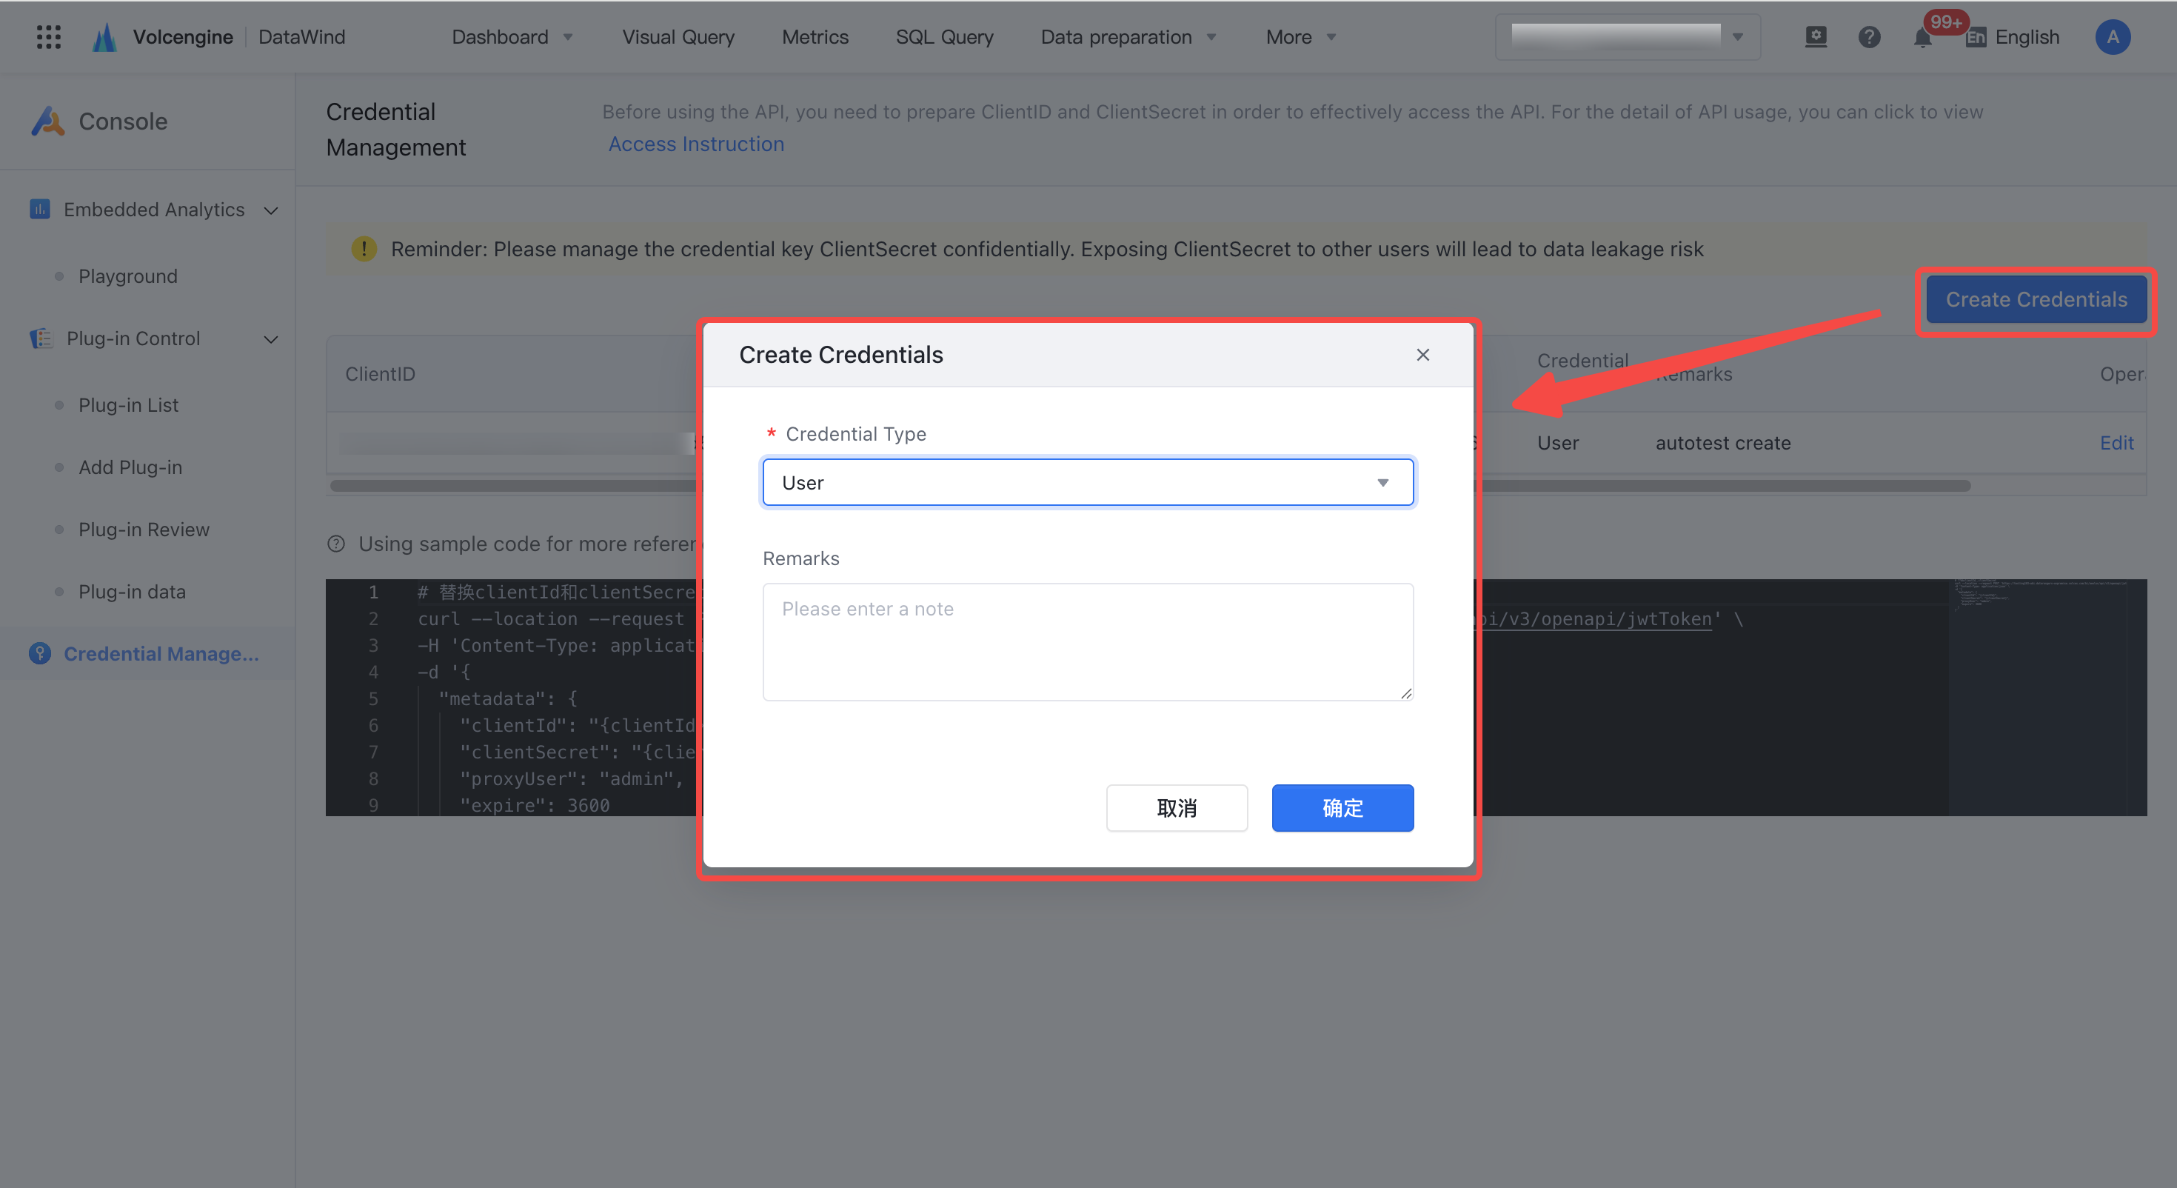Close the Create Credentials dialog

coord(1422,354)
